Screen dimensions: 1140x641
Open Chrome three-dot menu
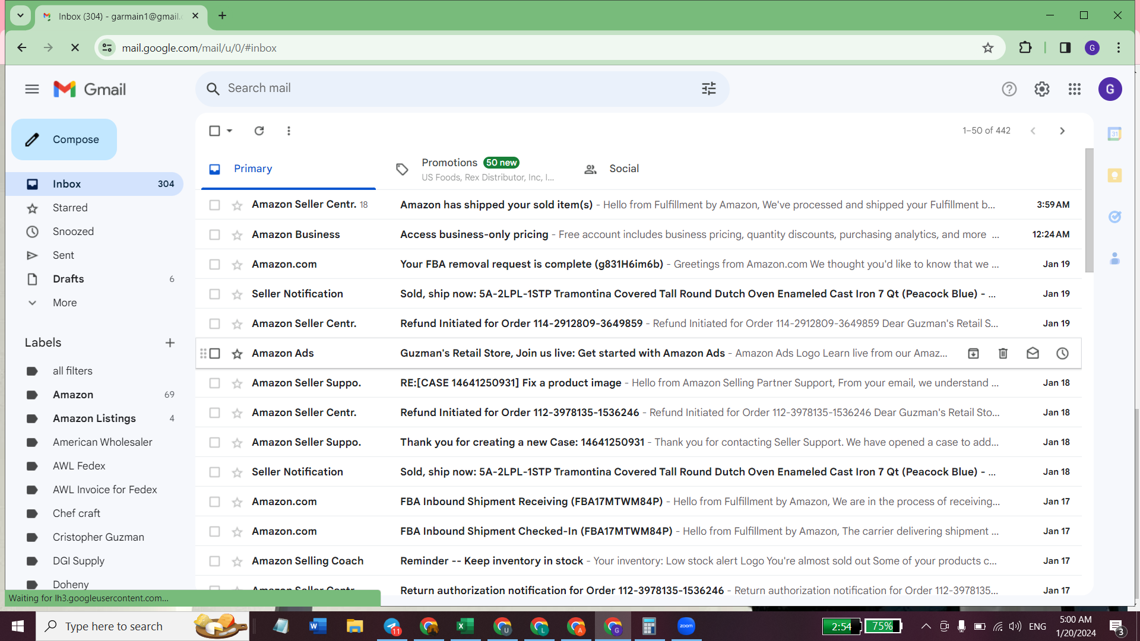pos(1119,47)
